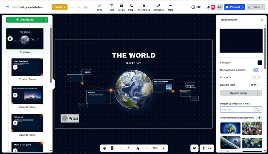Image resolution: width=268 pixels, height=154 pixels.
Task: Select frame 2 photo thumbnail
Action: point(27,95)
